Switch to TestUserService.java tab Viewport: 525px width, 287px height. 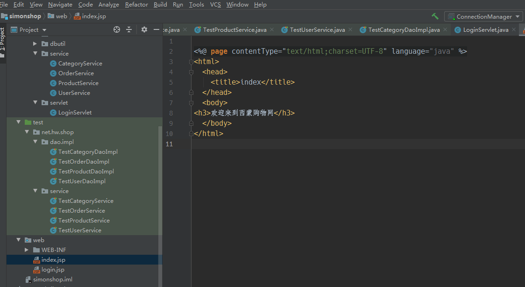point(318,30)
